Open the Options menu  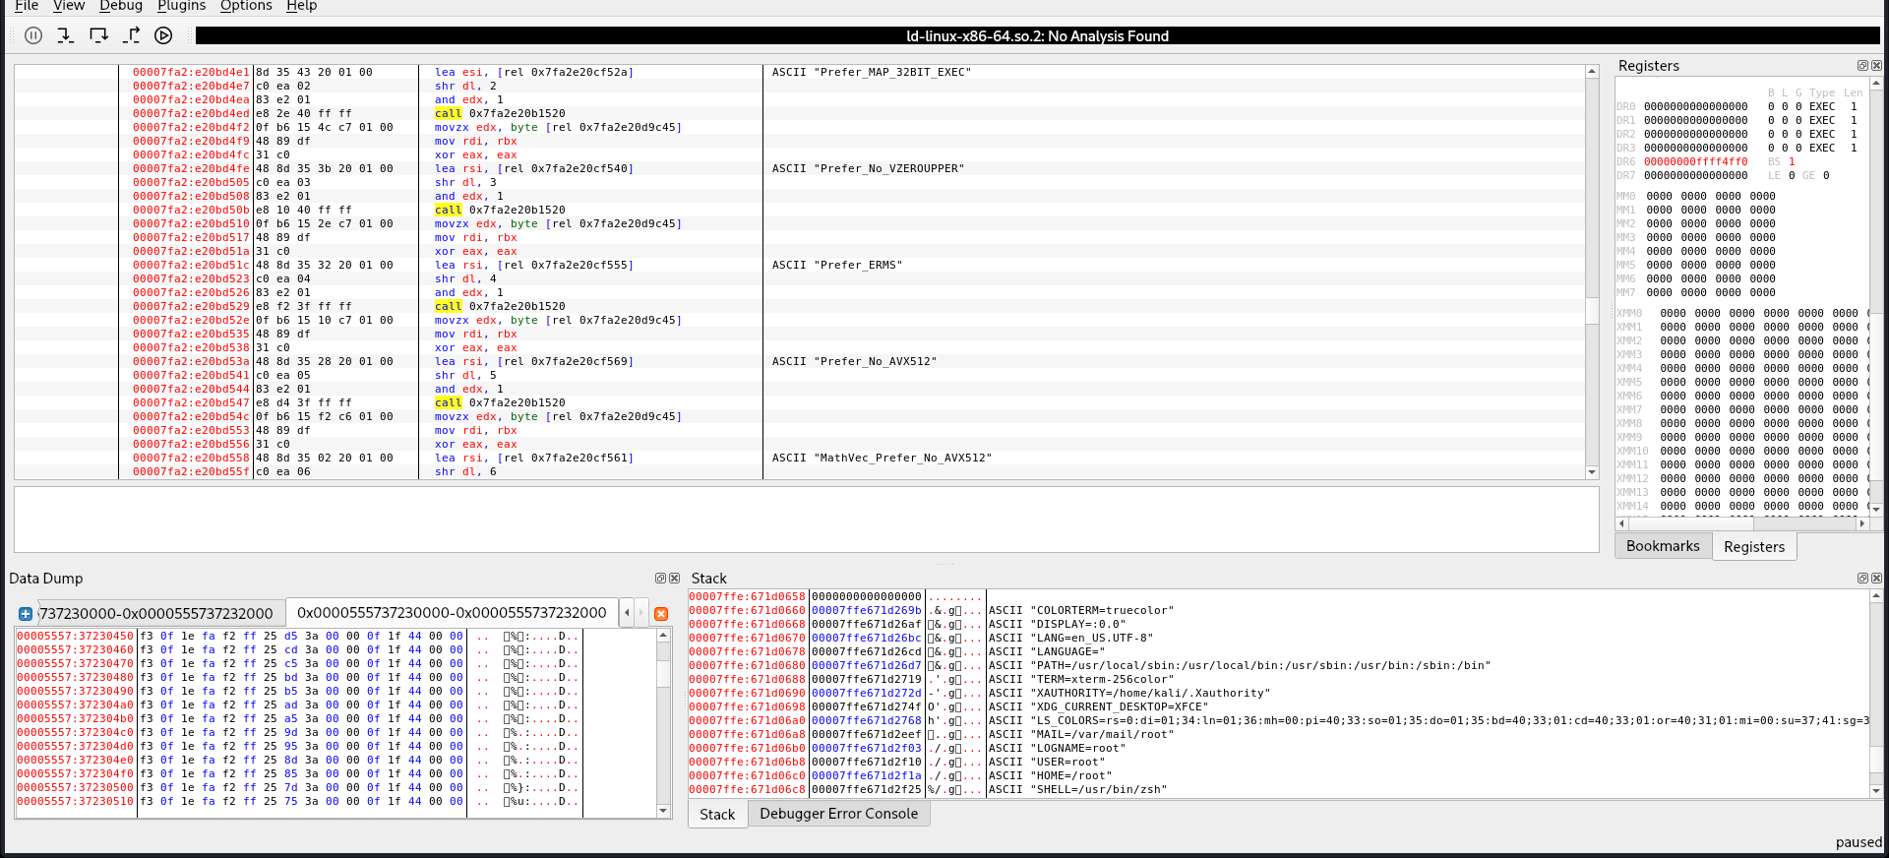[246, 6]
